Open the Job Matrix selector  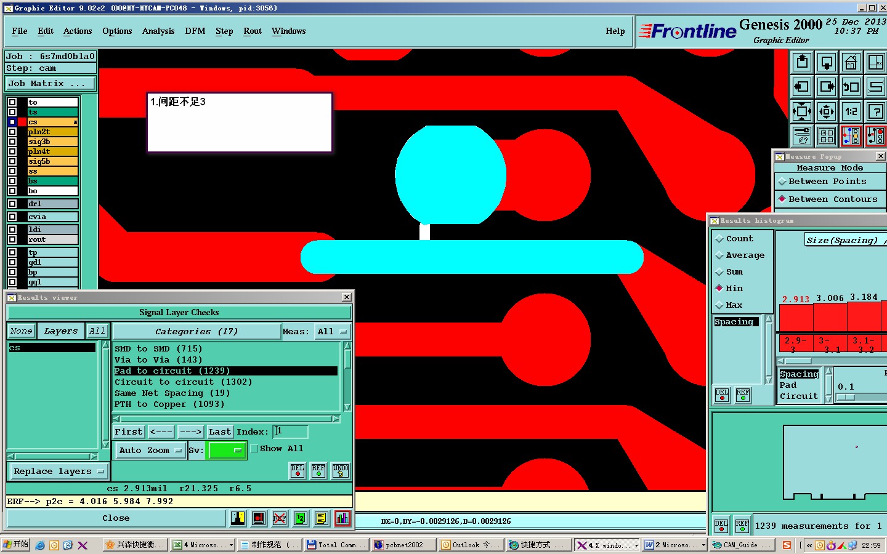pyautogui.click(x=51, y=84)
